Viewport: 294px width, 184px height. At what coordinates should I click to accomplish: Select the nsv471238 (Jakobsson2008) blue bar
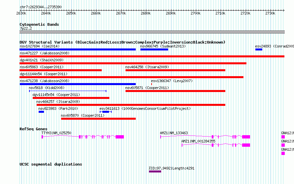78,84
